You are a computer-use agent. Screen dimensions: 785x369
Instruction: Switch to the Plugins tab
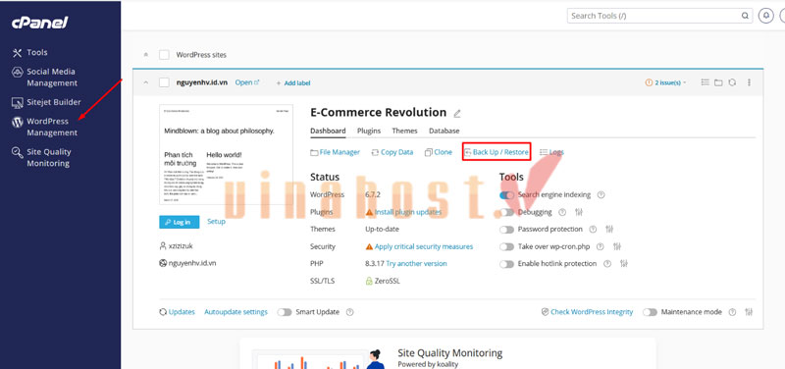coord(369,131)
